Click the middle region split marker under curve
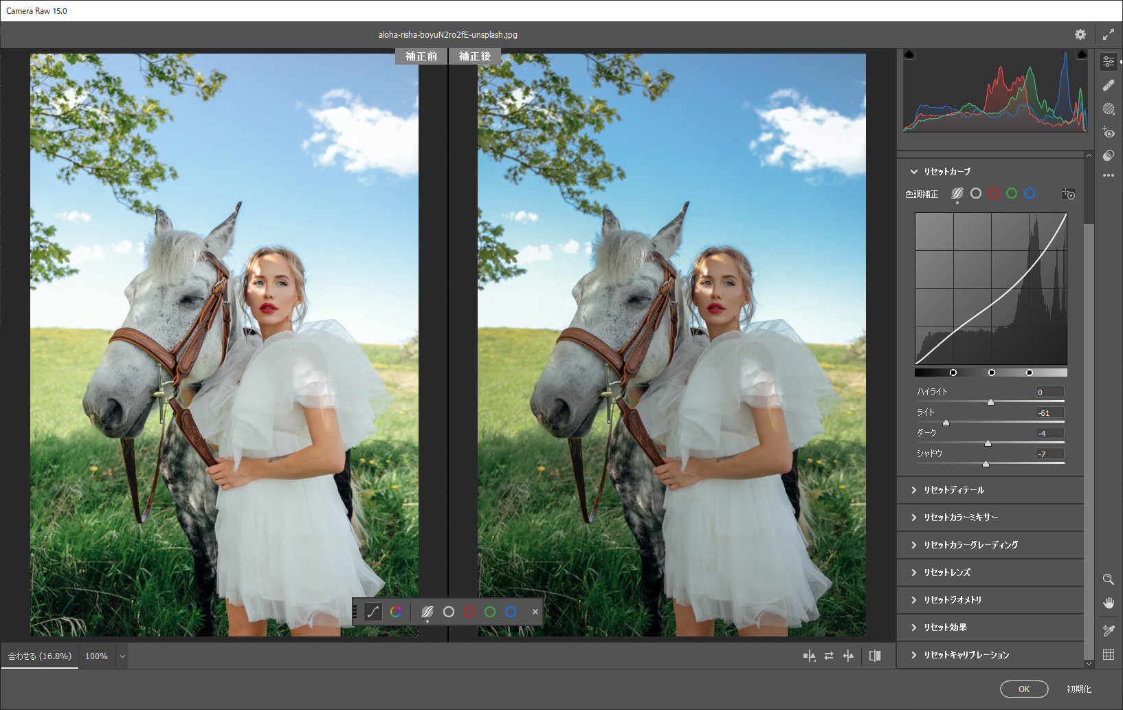The width and height of the screenshot is (1123, 710). 991,373
